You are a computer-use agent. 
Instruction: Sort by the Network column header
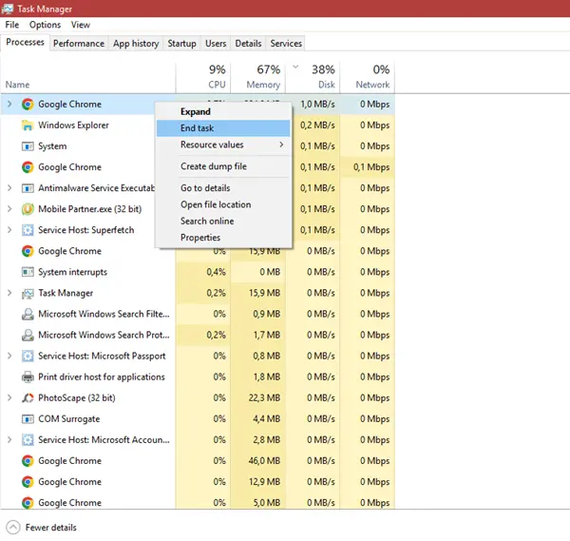[x=368, y=78]
